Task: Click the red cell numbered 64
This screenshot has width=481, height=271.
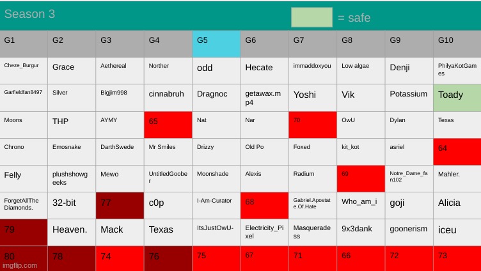Action: [x=457, y=151]
